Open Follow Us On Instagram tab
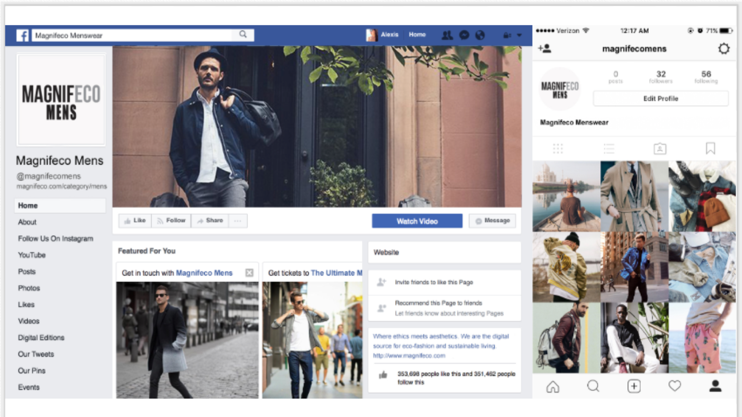 [55, 239]
